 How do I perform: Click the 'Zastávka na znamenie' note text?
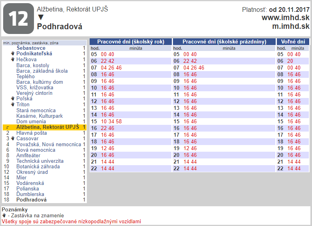38,216
